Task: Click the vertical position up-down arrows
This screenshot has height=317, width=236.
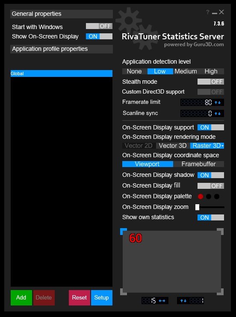Action: pyautogui.click(x=183, y=301)
